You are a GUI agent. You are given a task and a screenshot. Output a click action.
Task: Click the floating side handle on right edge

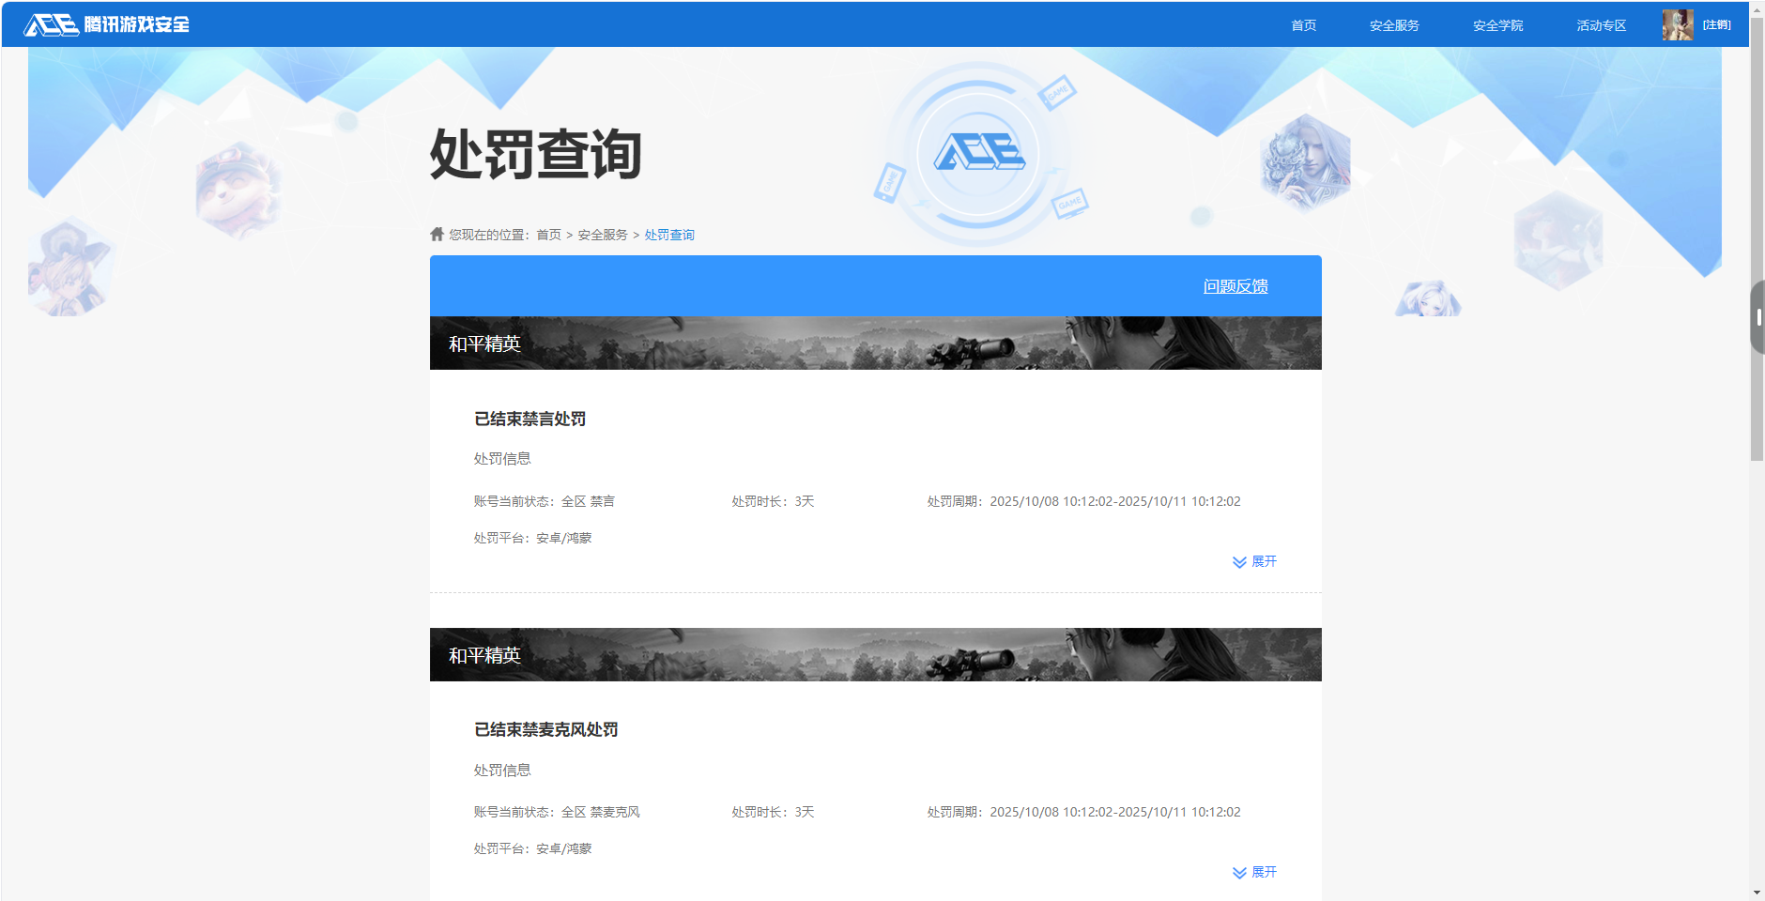[x=1757, y=317]
